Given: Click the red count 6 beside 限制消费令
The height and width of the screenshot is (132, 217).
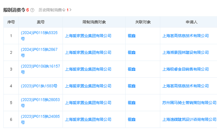Looking at the screenshot, I should (x=28, y=10).
